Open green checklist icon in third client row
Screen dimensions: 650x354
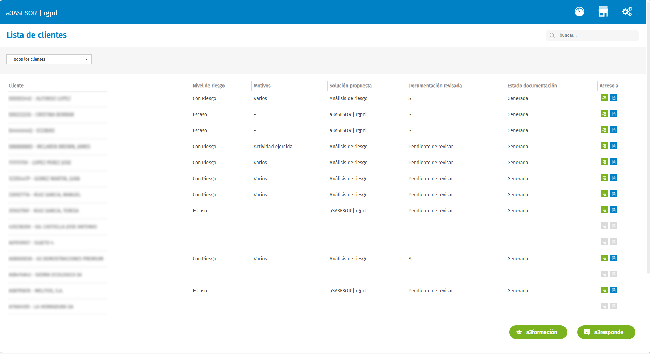pos(604,130)
